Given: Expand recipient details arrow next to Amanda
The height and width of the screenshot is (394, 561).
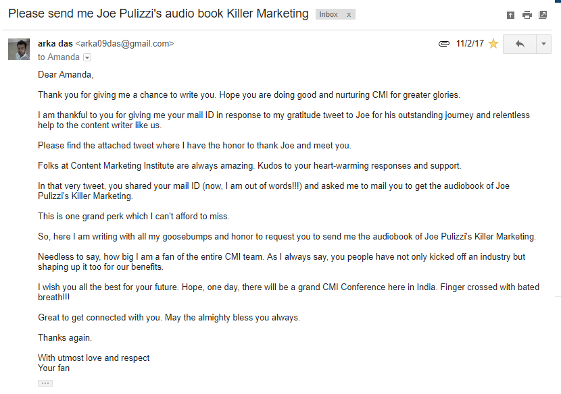Looking at the screenshot, I should [87, 58].
